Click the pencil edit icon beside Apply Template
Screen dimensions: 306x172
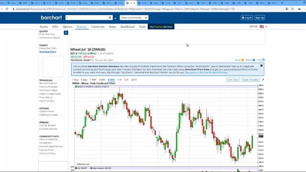[x=263, y=80]
